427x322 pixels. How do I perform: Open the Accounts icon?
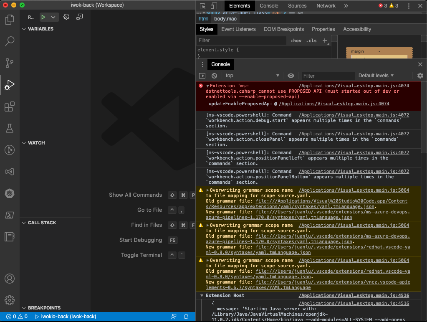point(10,279)
